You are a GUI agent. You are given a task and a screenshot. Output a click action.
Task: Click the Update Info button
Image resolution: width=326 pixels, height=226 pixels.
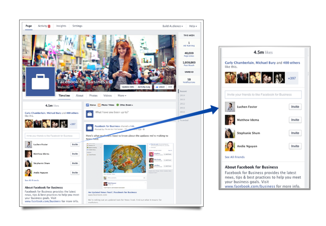click(128, 87)
